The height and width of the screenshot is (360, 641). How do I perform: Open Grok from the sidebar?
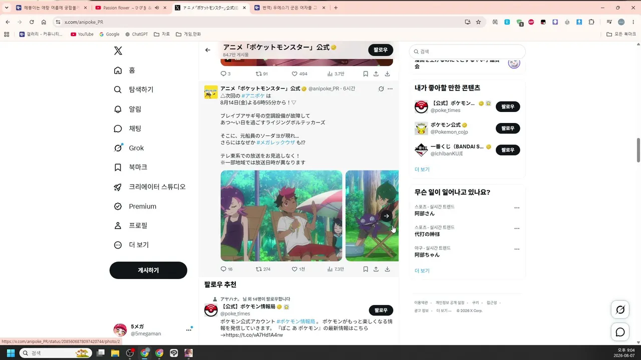[x=129, y=148]
